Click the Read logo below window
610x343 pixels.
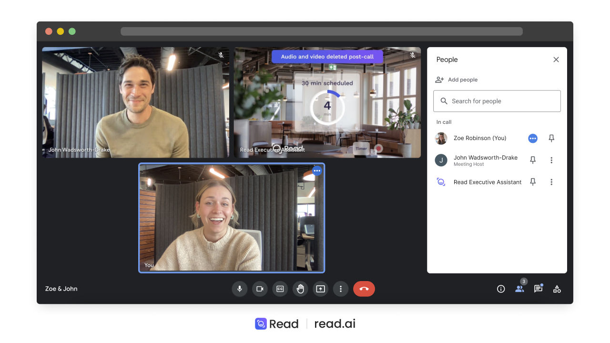click(277, 324)
